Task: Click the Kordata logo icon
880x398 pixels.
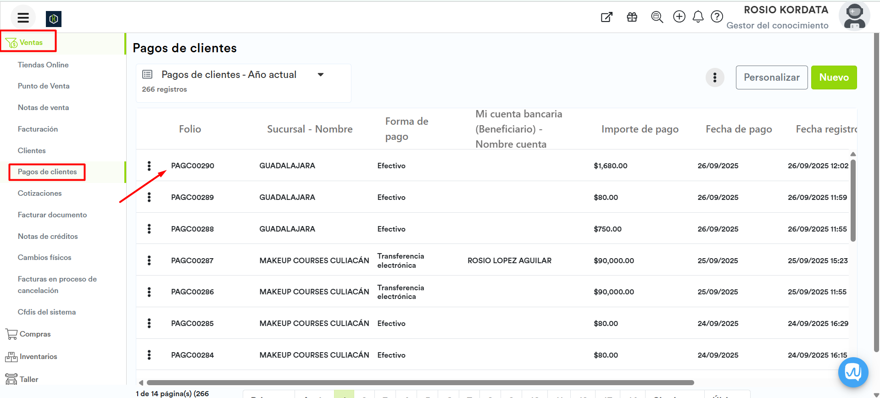Action: [x=54, y=19]
